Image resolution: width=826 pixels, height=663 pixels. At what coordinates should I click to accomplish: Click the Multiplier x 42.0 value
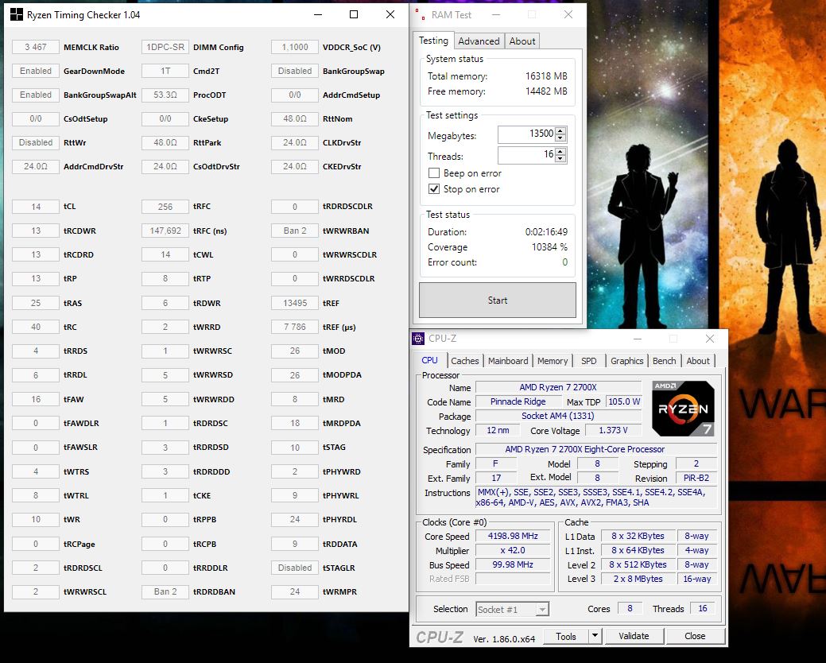[513, 550]
